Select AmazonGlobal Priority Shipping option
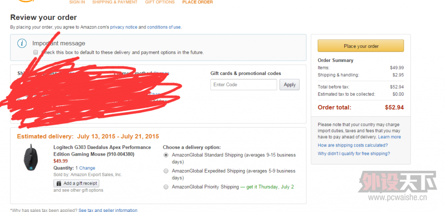The width and height of the screenshot is (445, 212). point(166,187)
